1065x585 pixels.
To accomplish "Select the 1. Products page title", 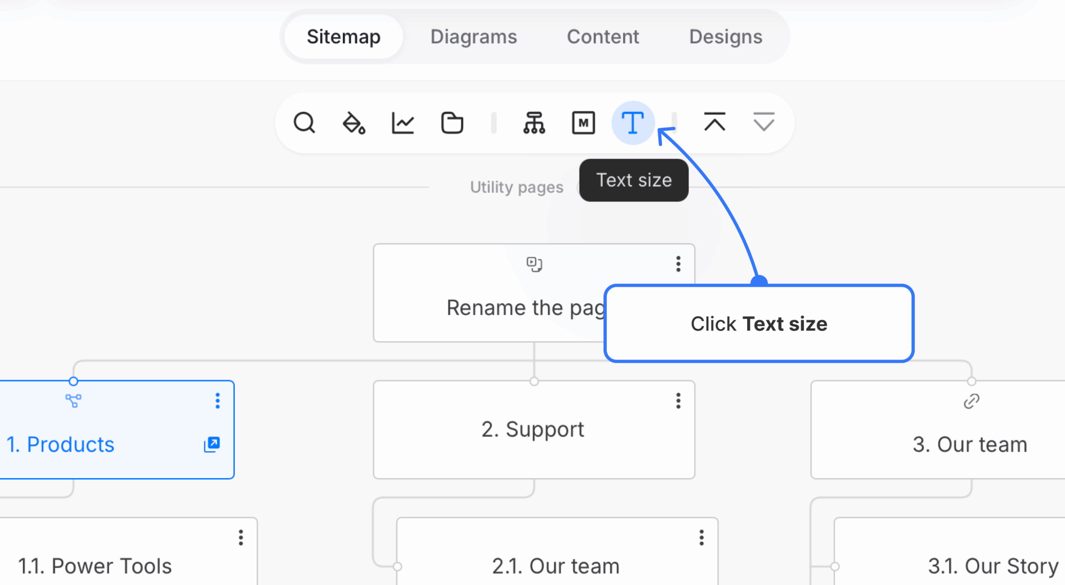I will pyautogui.click(x=60, y=444).
